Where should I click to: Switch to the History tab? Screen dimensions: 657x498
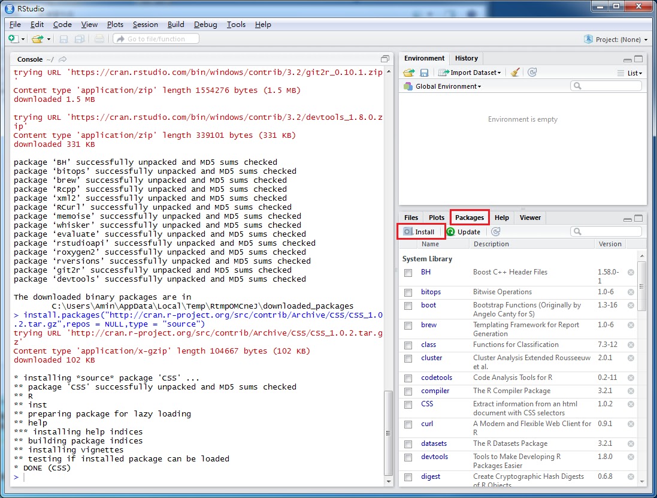(x=467, y=58)
